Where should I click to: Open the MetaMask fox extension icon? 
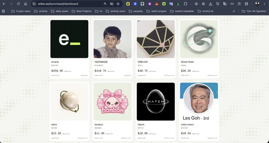pos(156,4)
